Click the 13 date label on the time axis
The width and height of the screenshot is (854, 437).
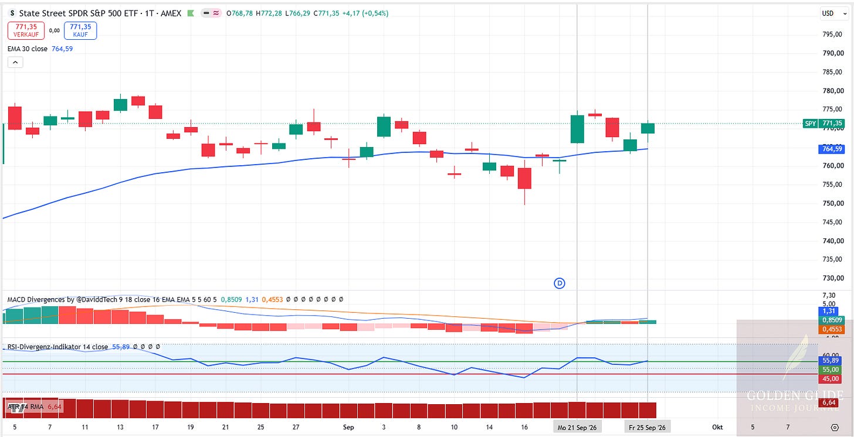120,428
